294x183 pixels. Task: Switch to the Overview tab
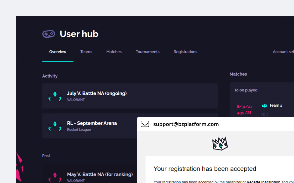57,52
